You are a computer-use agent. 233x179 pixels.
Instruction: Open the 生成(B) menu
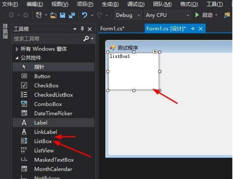[x=110, y=4]
